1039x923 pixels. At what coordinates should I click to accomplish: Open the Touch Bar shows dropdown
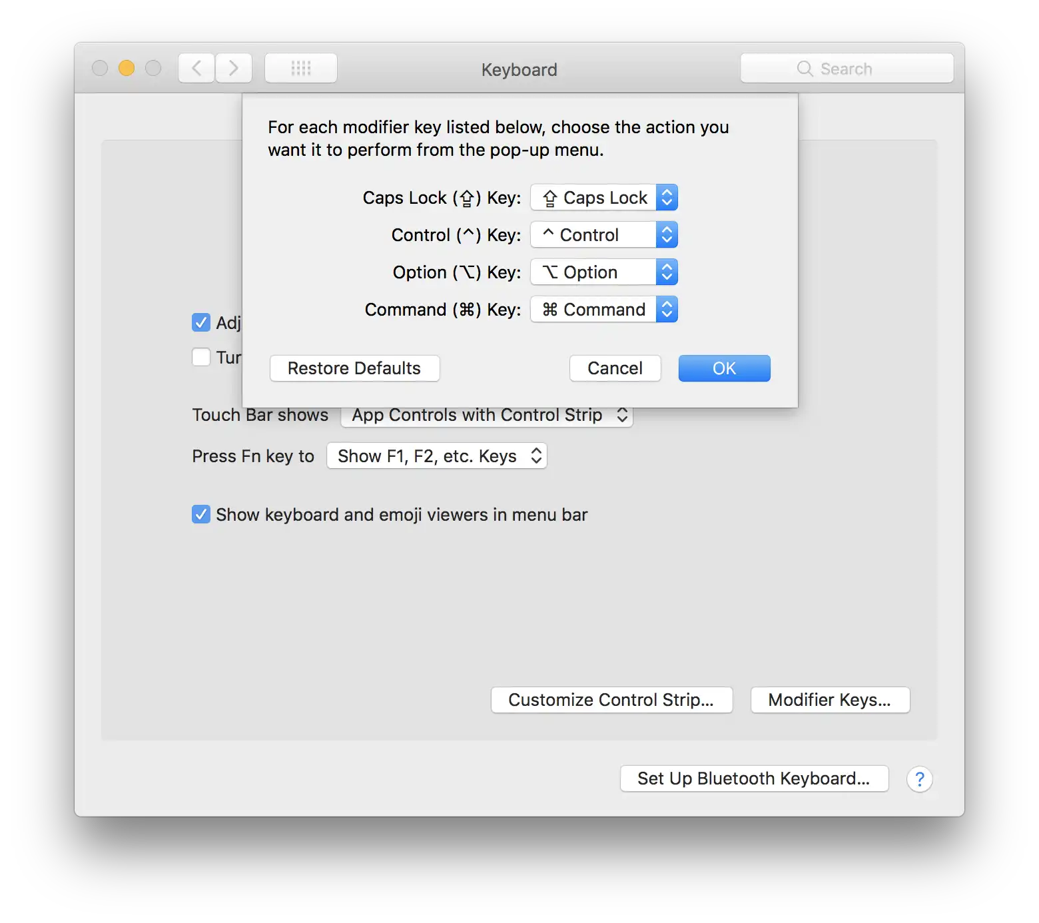point(487,415)
